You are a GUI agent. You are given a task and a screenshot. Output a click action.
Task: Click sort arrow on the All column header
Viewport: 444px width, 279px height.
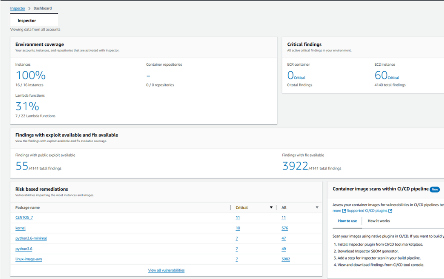(x=317, y=208)
